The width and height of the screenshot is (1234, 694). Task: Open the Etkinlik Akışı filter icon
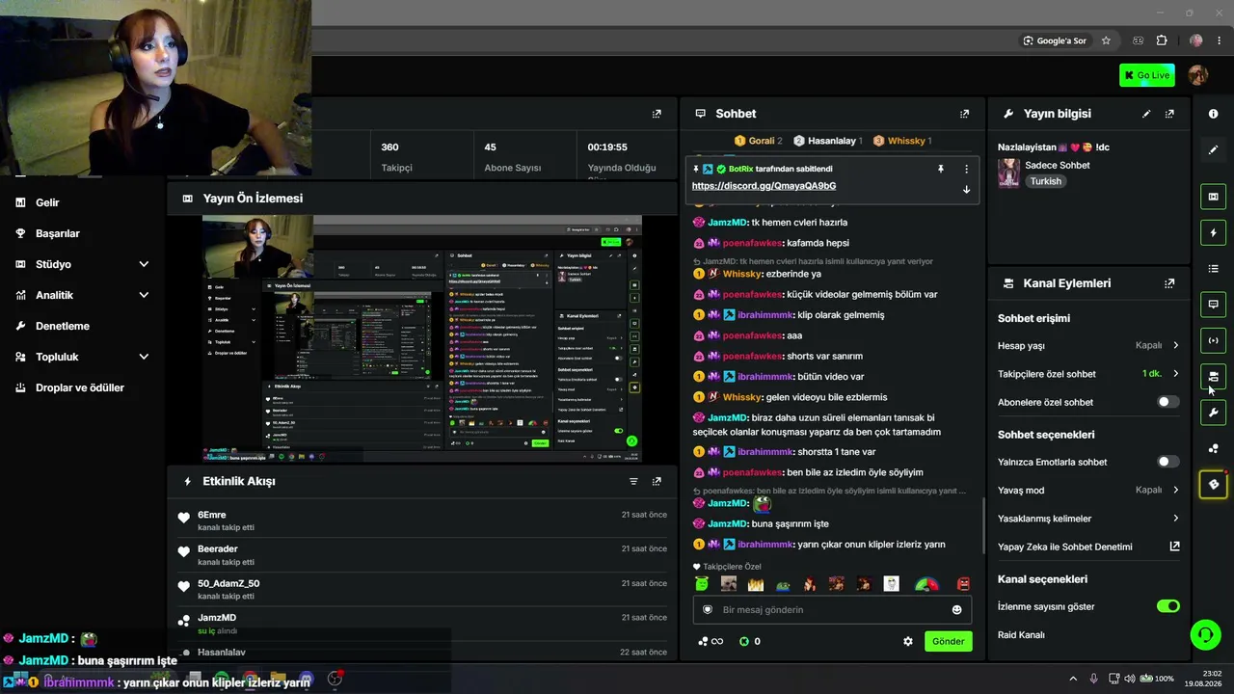(x=633, y=481)
